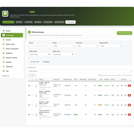Toggle active status of the Deporte offer
Screen dimensions: 134x134
click(113, 114)
